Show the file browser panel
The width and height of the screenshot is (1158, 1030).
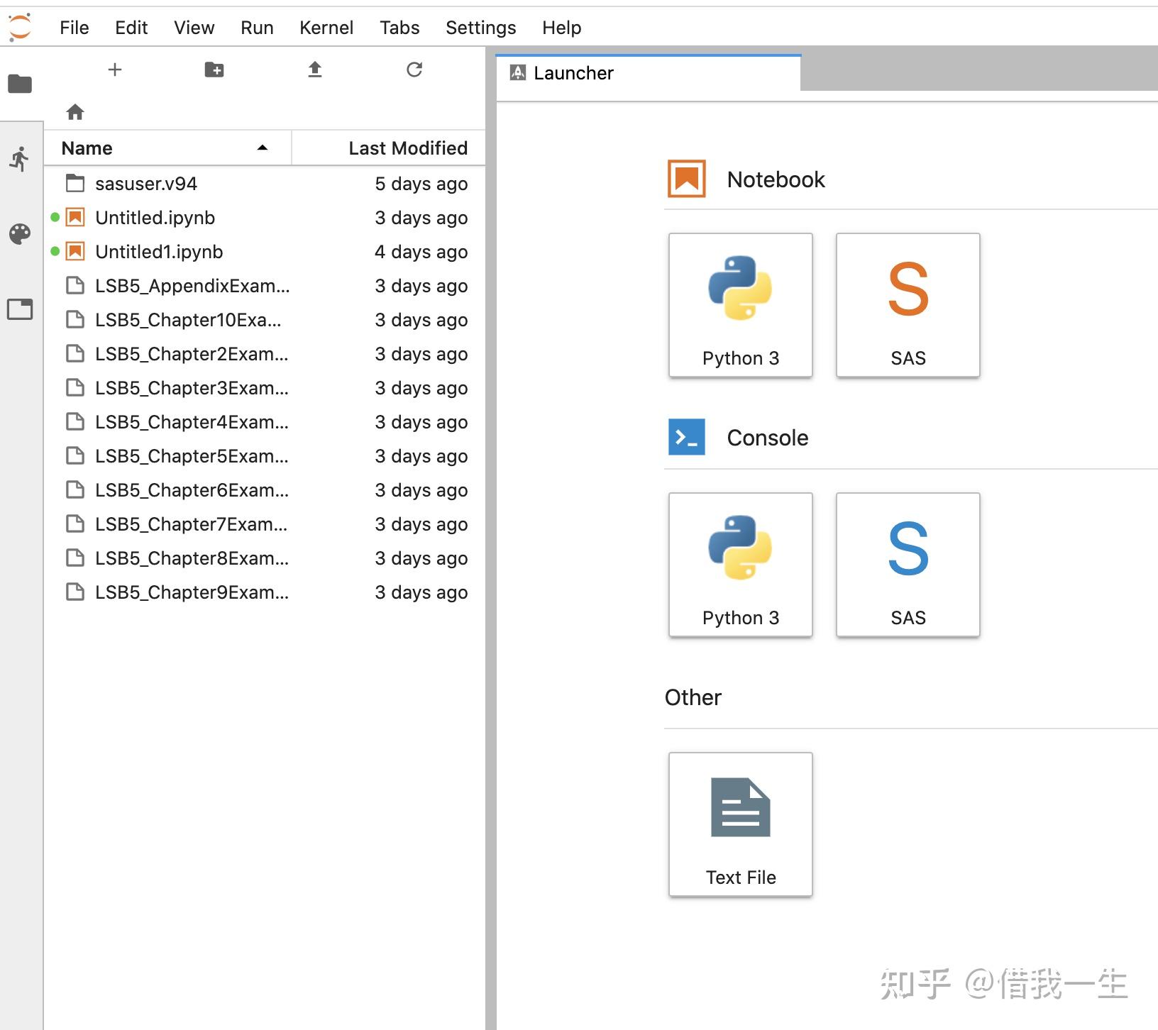(20, 84)
